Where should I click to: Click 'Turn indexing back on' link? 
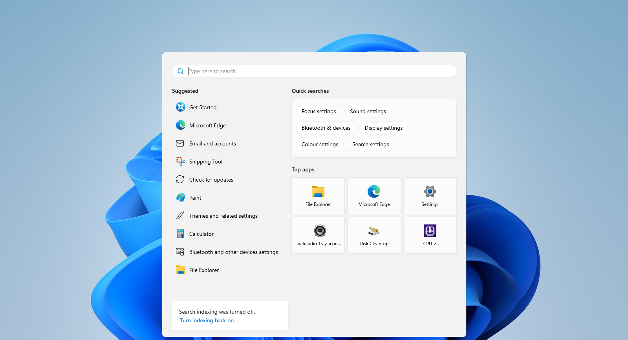pos(207,320)
